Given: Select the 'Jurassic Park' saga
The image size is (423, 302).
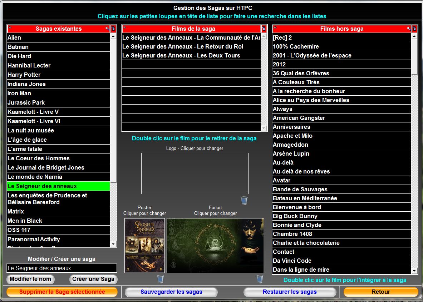Looking at the screenshot, I should pos(59,103).
